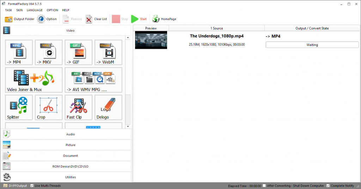Open the HELP menu
This screenshot has width=361, height=189.
coord(66,10)
